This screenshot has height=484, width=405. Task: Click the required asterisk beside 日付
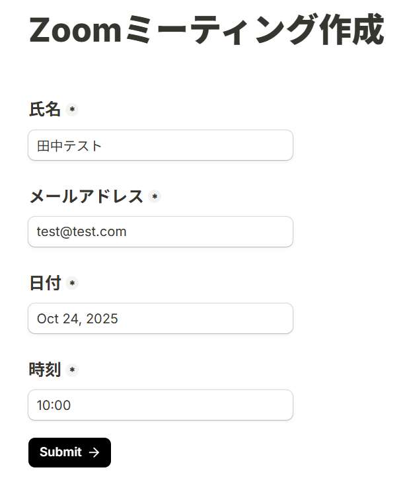click(x=72, y=284)
